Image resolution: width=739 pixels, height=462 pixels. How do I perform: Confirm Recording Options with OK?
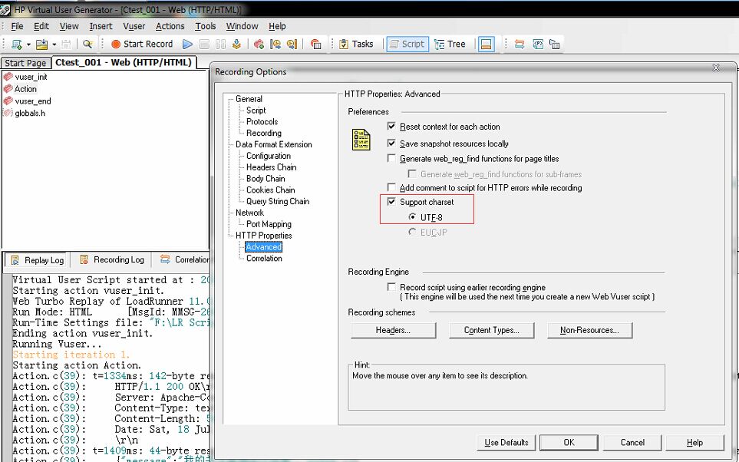coord(569,443)
